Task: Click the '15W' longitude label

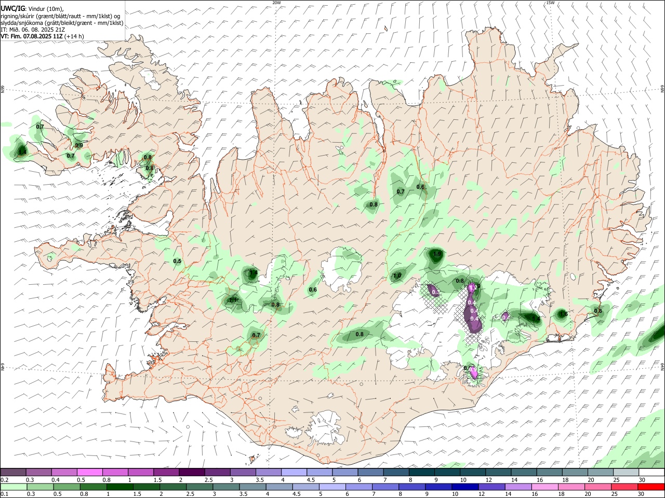Action: pos(550,3)
